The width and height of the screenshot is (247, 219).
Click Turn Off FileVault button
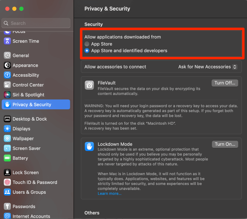point(225,83)
